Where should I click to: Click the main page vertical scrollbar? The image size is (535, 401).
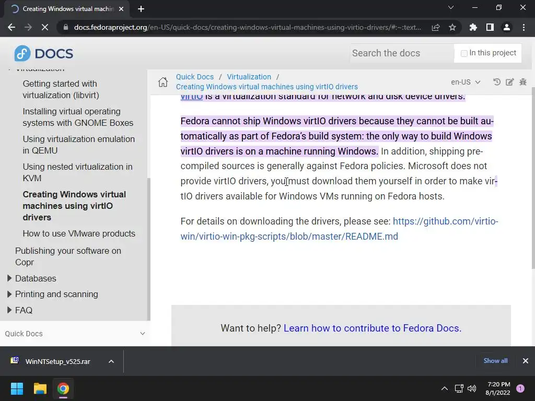pyautogui.click(x=533, y=178)
